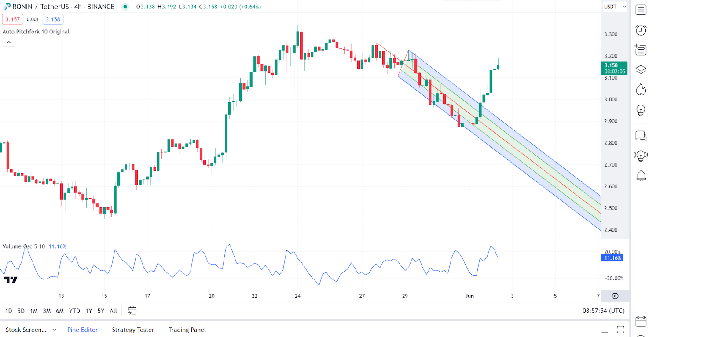Click the 08:57:54 (UTC) timezone label
The height and width of the screenshot is (337, 704).
coord(603,311)
